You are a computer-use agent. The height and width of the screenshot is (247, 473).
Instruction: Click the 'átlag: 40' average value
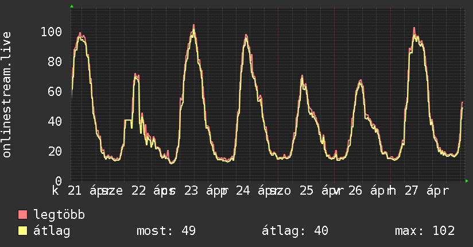pos(294,231)
